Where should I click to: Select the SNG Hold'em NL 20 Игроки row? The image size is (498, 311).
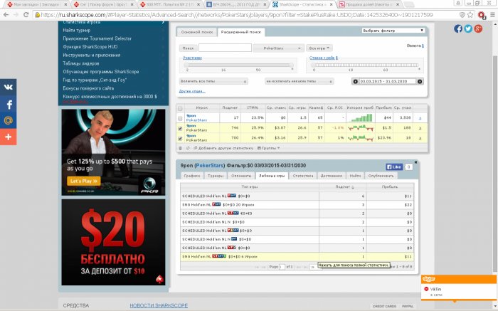coord(297,204)
